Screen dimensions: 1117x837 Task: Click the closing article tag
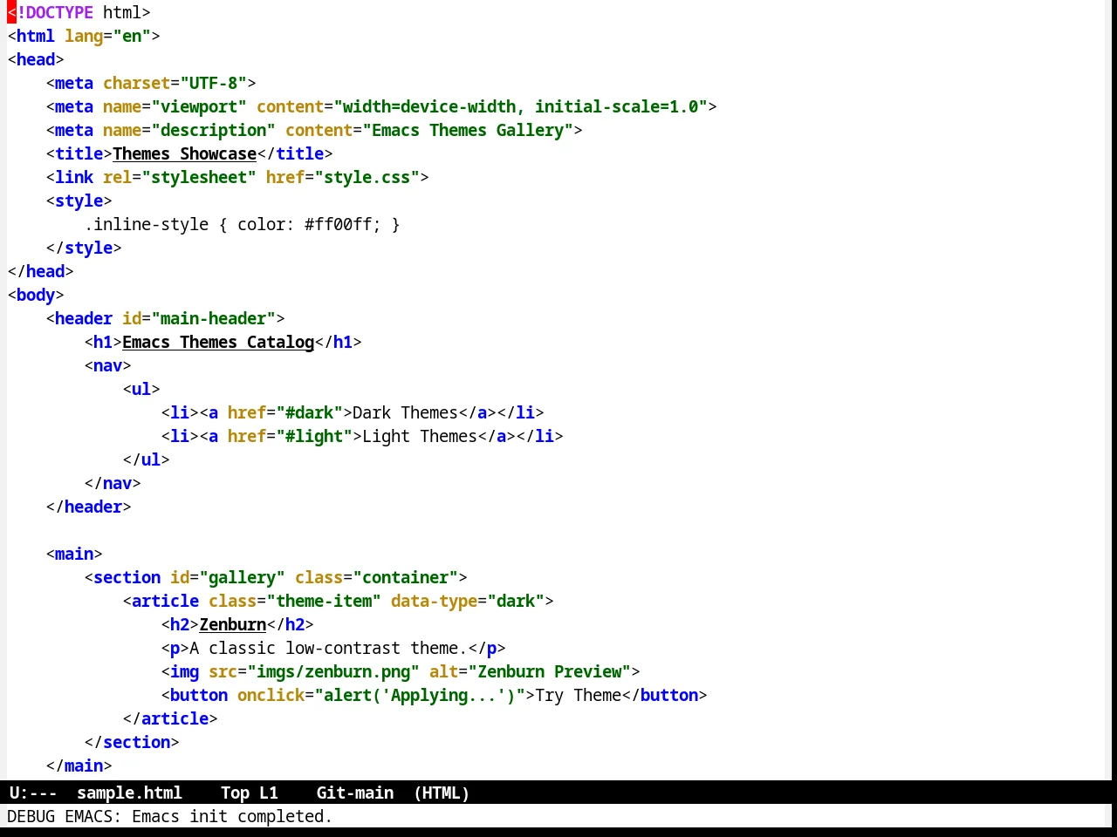[x=170, y=718]
